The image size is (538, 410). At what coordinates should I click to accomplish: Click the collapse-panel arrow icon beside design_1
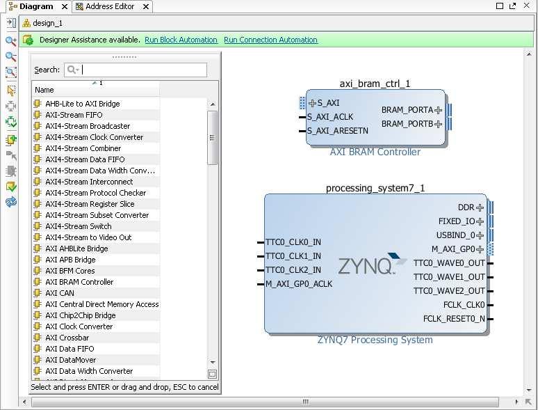11,23
